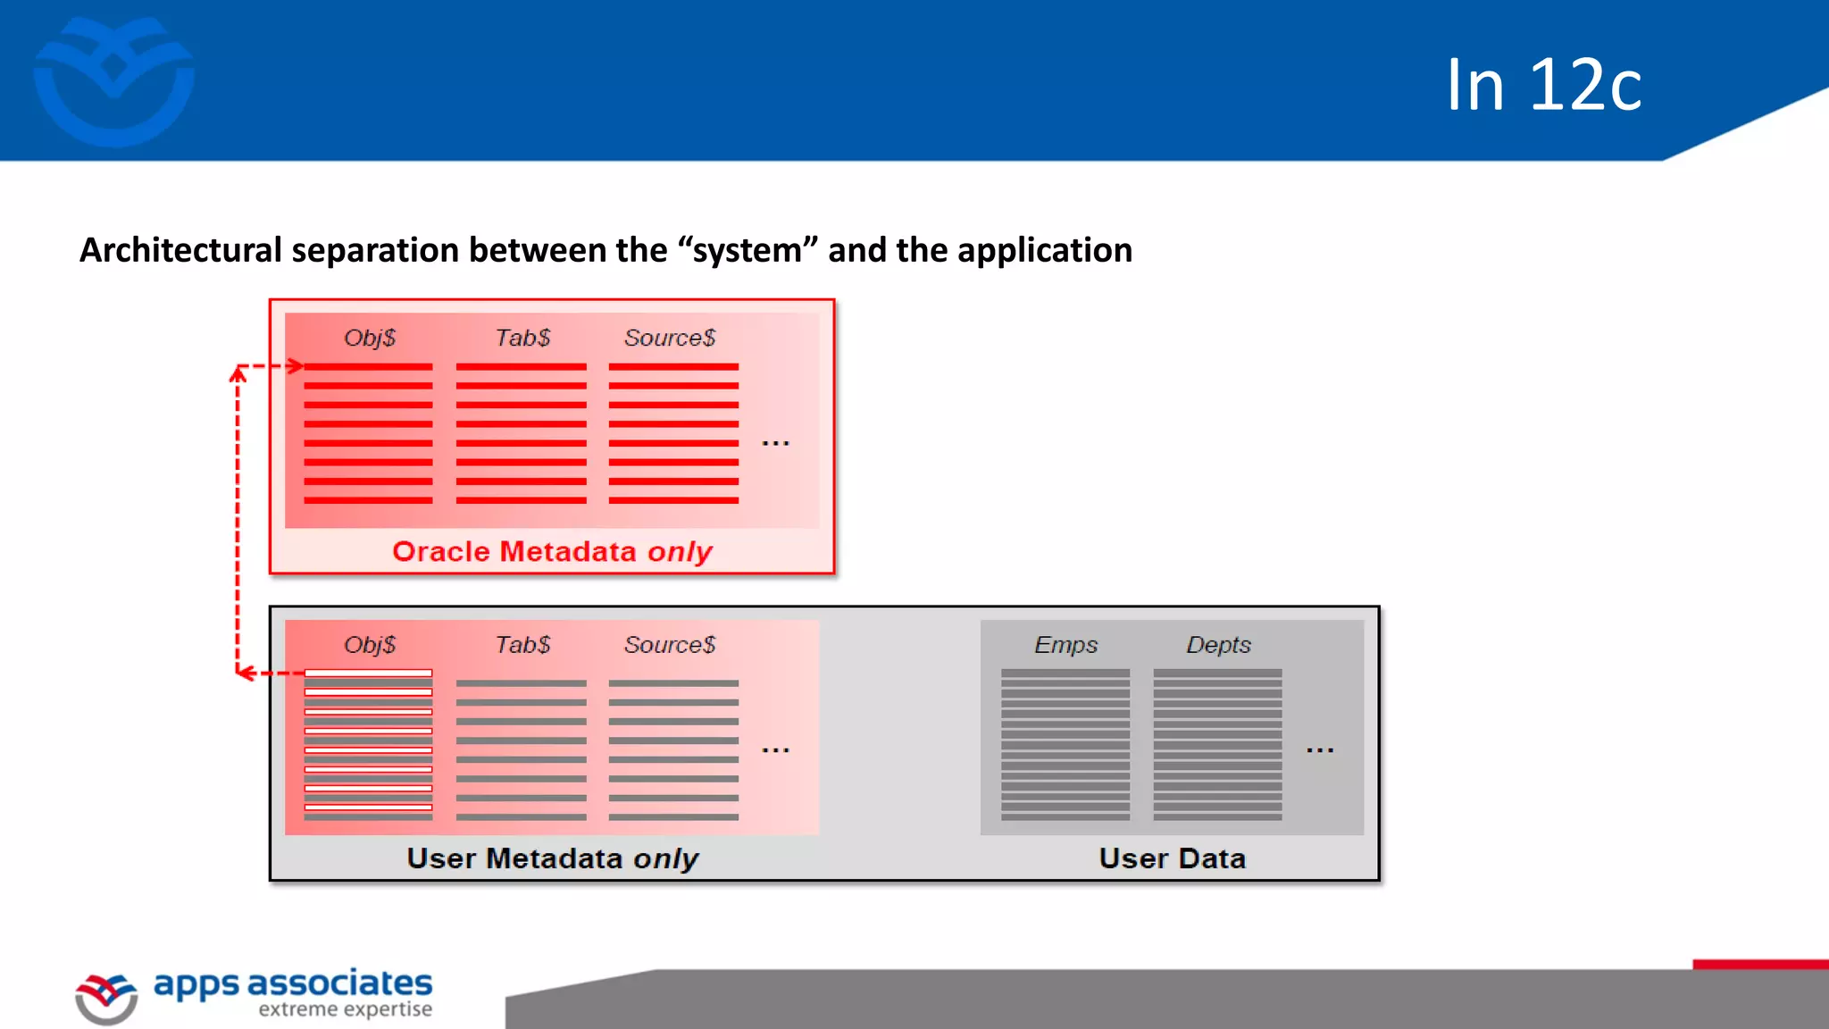Viewport: 1829px width, 1029px height.
Task: Click the 'Oracle Metadata only' caption
Action: pyautogui.click(x=552, y=551)
